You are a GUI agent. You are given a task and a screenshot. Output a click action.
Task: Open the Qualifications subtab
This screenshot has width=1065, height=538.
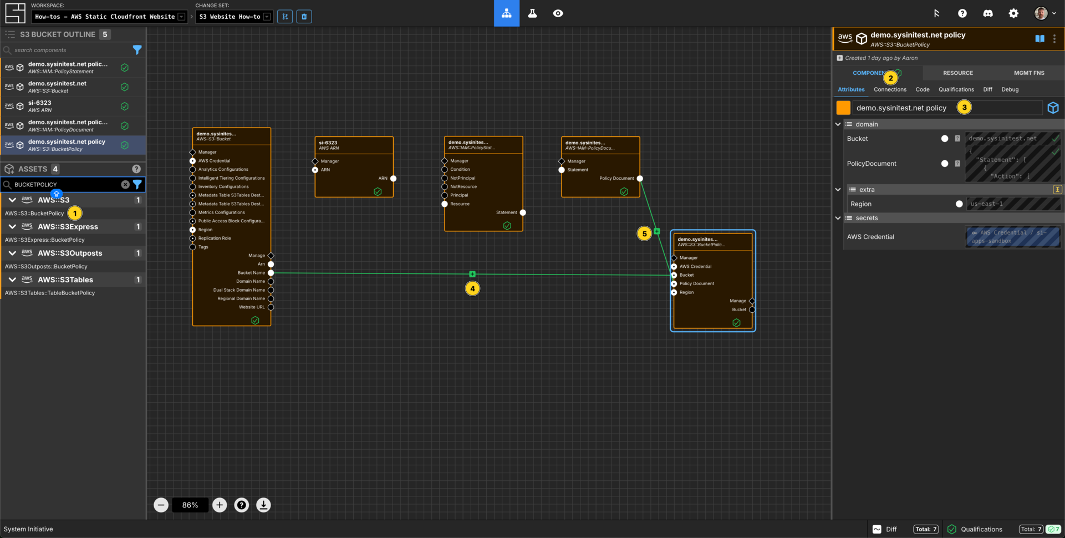[x=956, y=89]
